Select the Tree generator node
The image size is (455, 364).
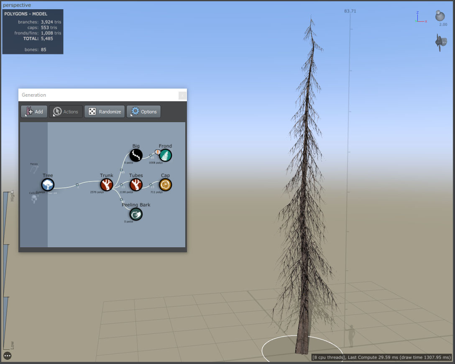click(48, 185)
